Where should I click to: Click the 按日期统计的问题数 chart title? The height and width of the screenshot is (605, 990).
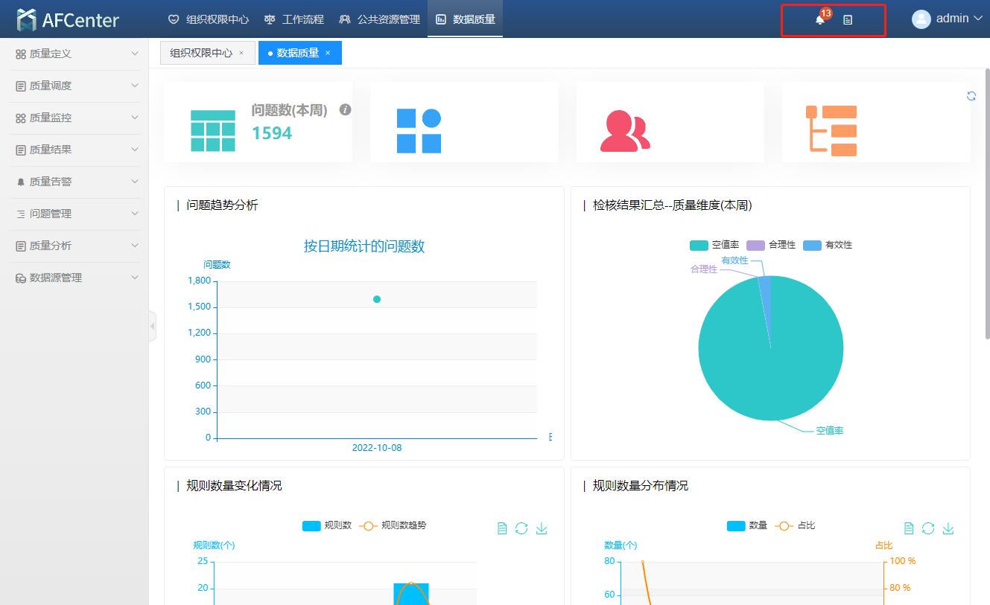point(364,246)
